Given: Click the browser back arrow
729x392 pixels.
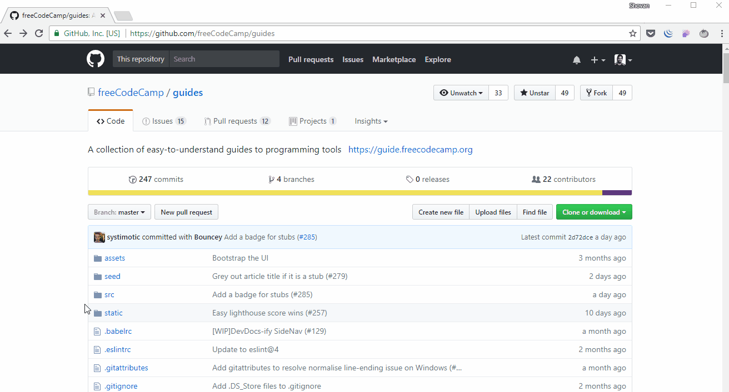Looking at the screenshot, I should point(8,33).
